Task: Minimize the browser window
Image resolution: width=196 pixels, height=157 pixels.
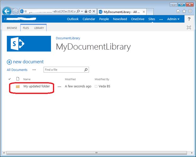Action: (x=173, y=5)
